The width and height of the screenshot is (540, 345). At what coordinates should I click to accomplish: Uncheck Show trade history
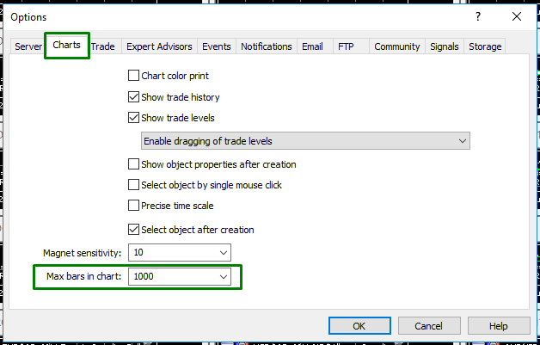[x=133, y=97]
